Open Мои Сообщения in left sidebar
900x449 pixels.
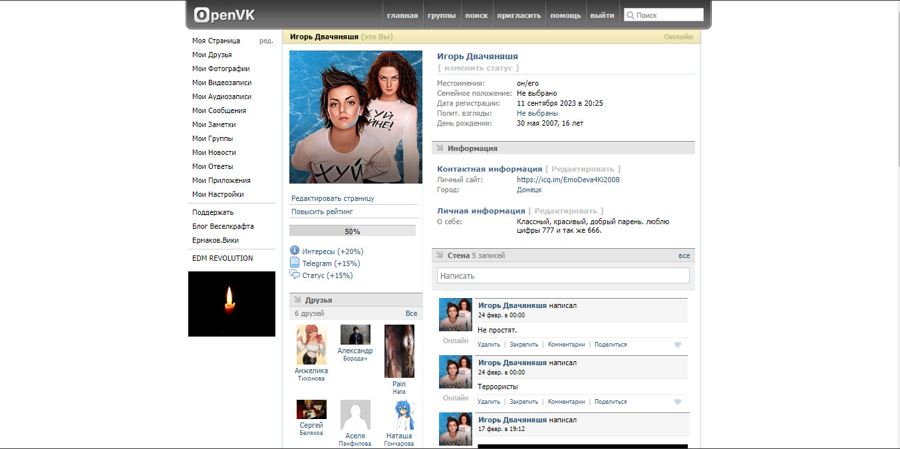(219, 110)
